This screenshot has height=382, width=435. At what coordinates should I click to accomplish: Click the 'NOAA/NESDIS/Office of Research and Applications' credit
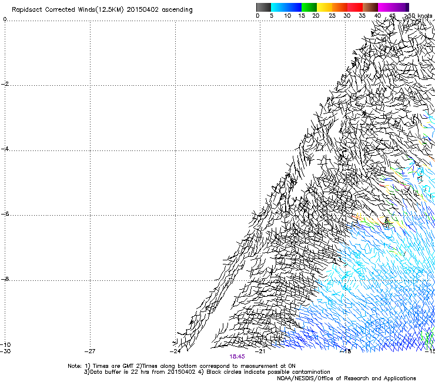coord(346,378)
